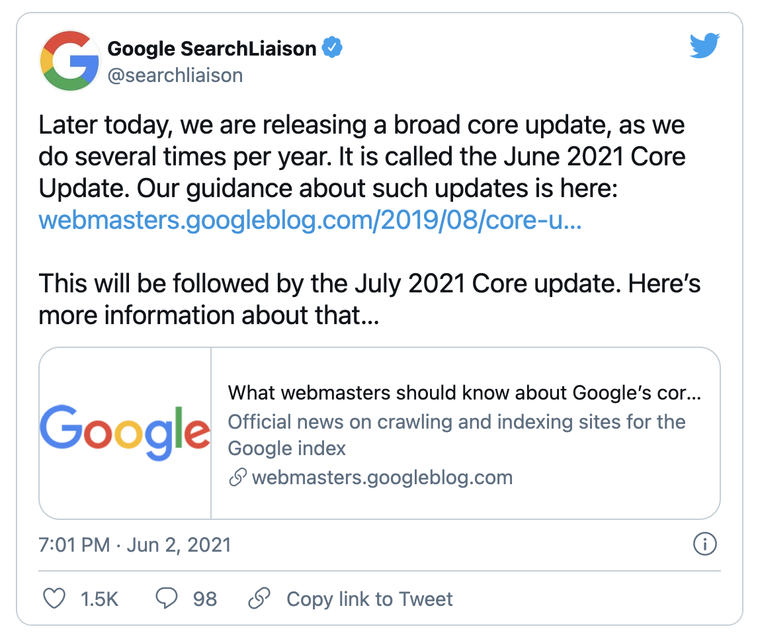This screenshot has width=758, height=639.
Task: Click the webmasters.googleblog.com card domain
Action: pyautogui.click(x=382, y=478)
